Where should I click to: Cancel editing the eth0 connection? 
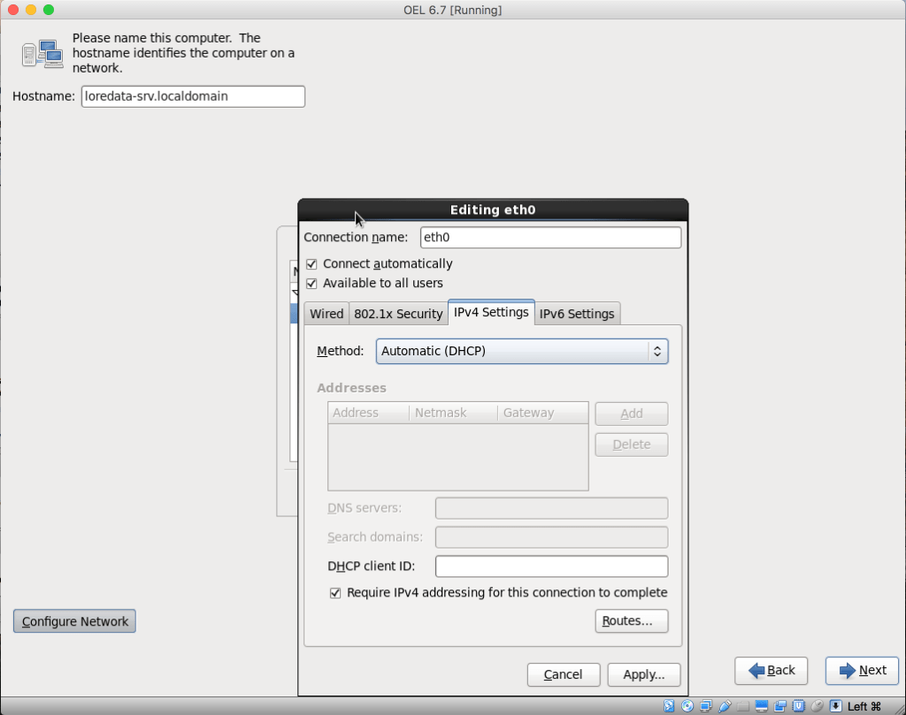(x=564, y=674)
